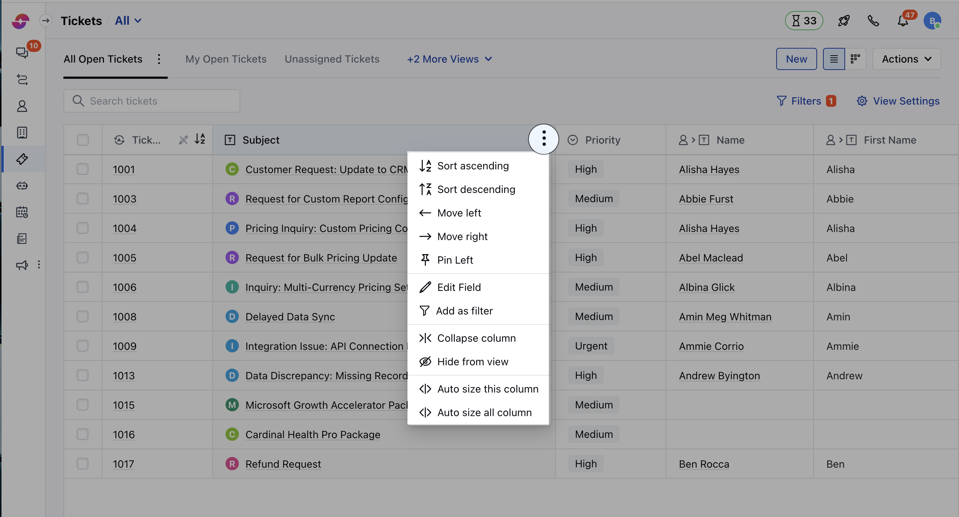Launch the rocket icon in the top bar

(843, 21)
